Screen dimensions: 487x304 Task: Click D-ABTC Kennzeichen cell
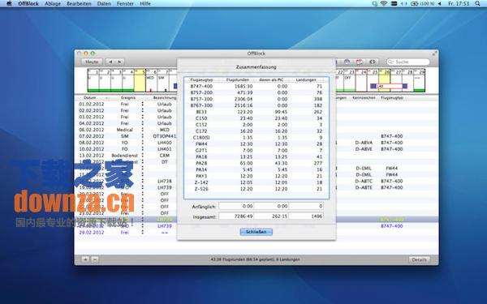point(364,181)
